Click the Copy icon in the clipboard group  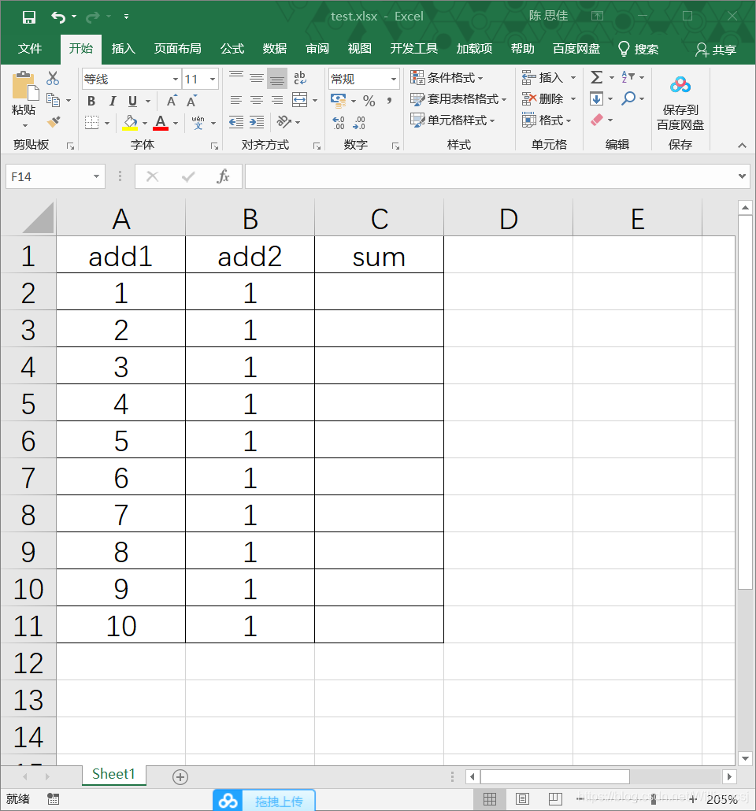click(53, 100)
